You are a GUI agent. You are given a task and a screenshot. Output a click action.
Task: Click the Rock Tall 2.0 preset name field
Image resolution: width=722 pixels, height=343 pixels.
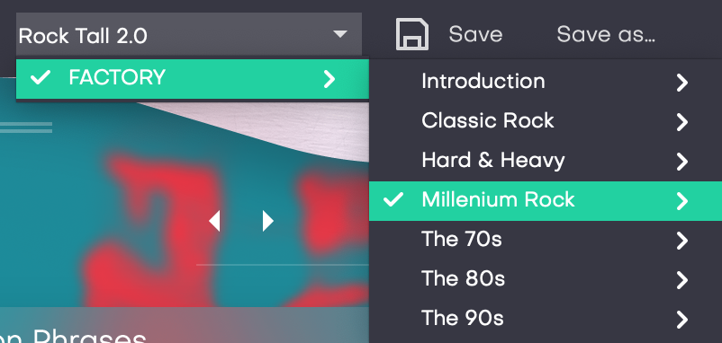pyautogui.click(x=189, y=34)
